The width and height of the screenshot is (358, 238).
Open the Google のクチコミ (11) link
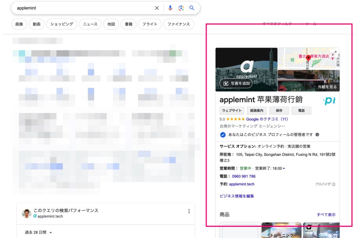[x=267, y=119]
